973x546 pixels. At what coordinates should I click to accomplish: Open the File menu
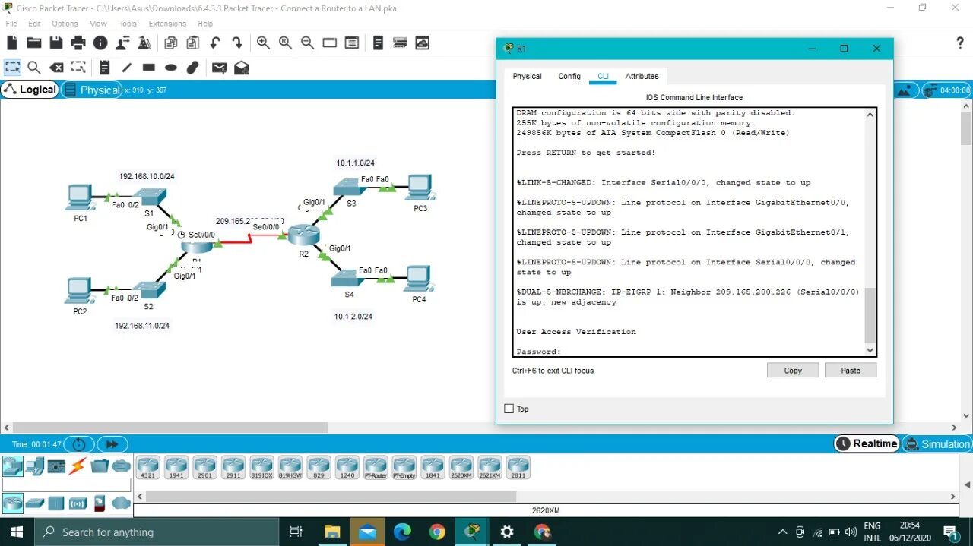(x=11, y=24)
